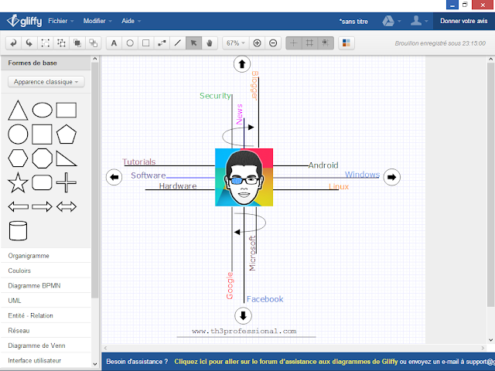Pick the cross shape
The width and height of the screenshot is (495, 371).
pos(67,182)
